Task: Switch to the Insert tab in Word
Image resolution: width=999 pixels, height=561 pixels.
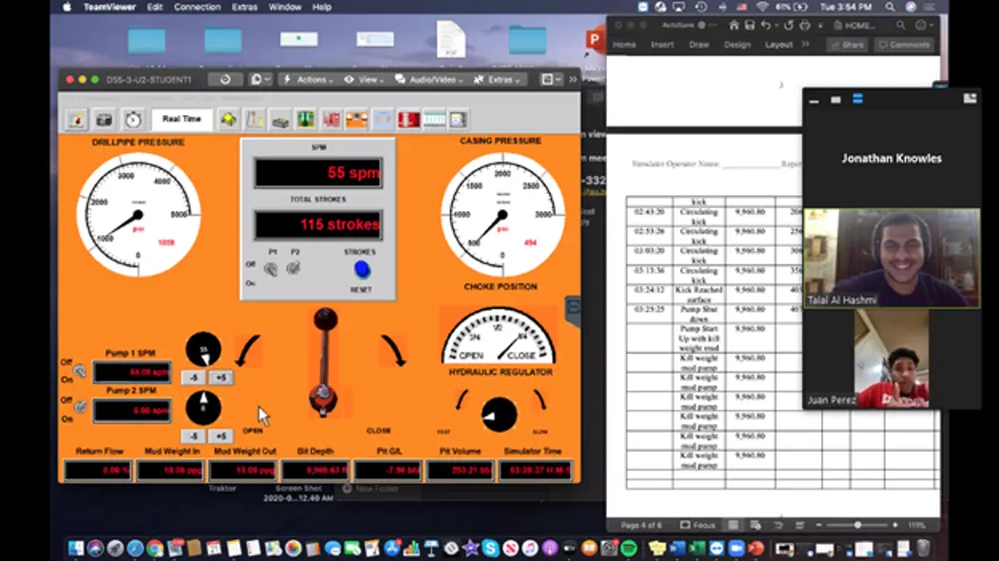Action: (x=663, y=45)
